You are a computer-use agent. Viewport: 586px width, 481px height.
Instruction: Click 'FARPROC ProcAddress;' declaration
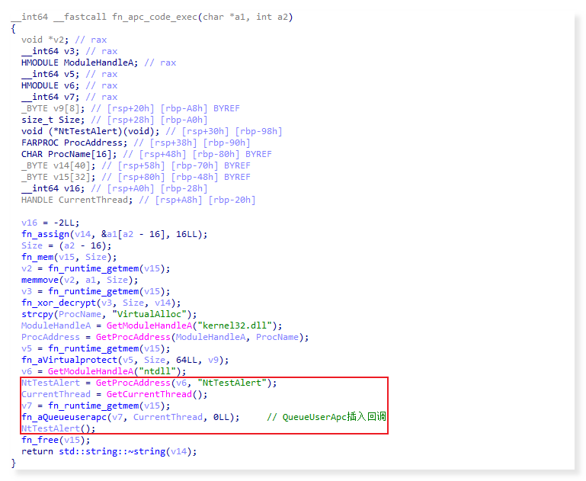click(75, 143)
